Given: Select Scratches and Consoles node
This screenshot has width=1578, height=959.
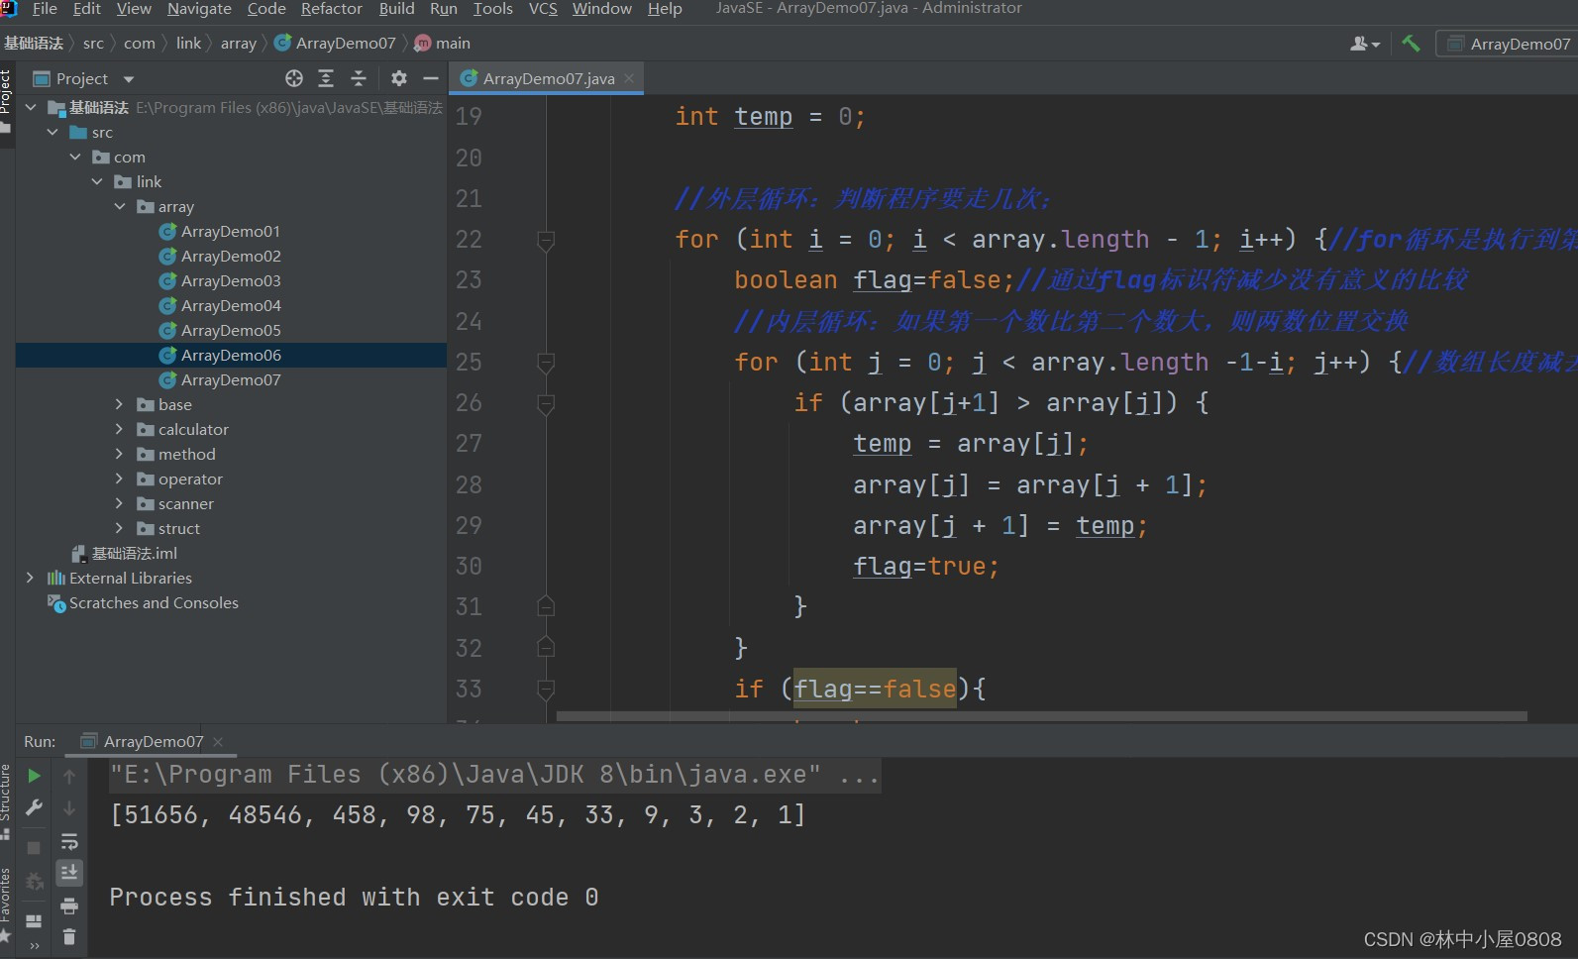Looking at the screenshot, I should coord(154,602).
